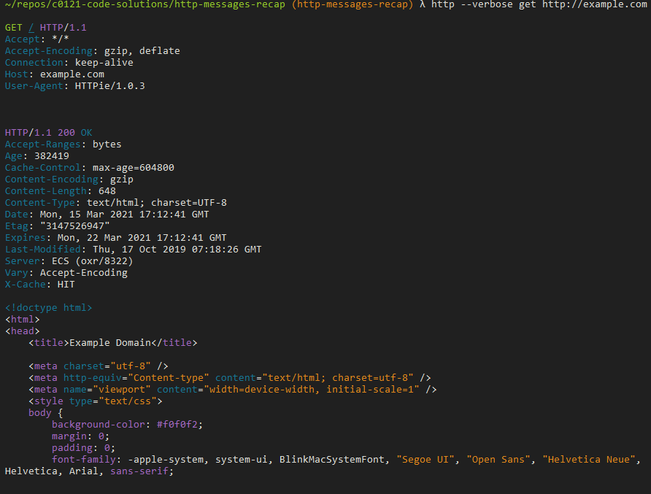Click the http://example.com URL in the command line
Viewport: 651px width, 494px height.
(594, 4)
